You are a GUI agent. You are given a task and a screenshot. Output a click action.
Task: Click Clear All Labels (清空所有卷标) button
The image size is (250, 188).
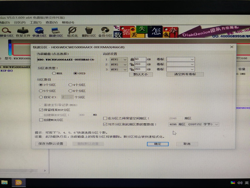pos(185,74)
